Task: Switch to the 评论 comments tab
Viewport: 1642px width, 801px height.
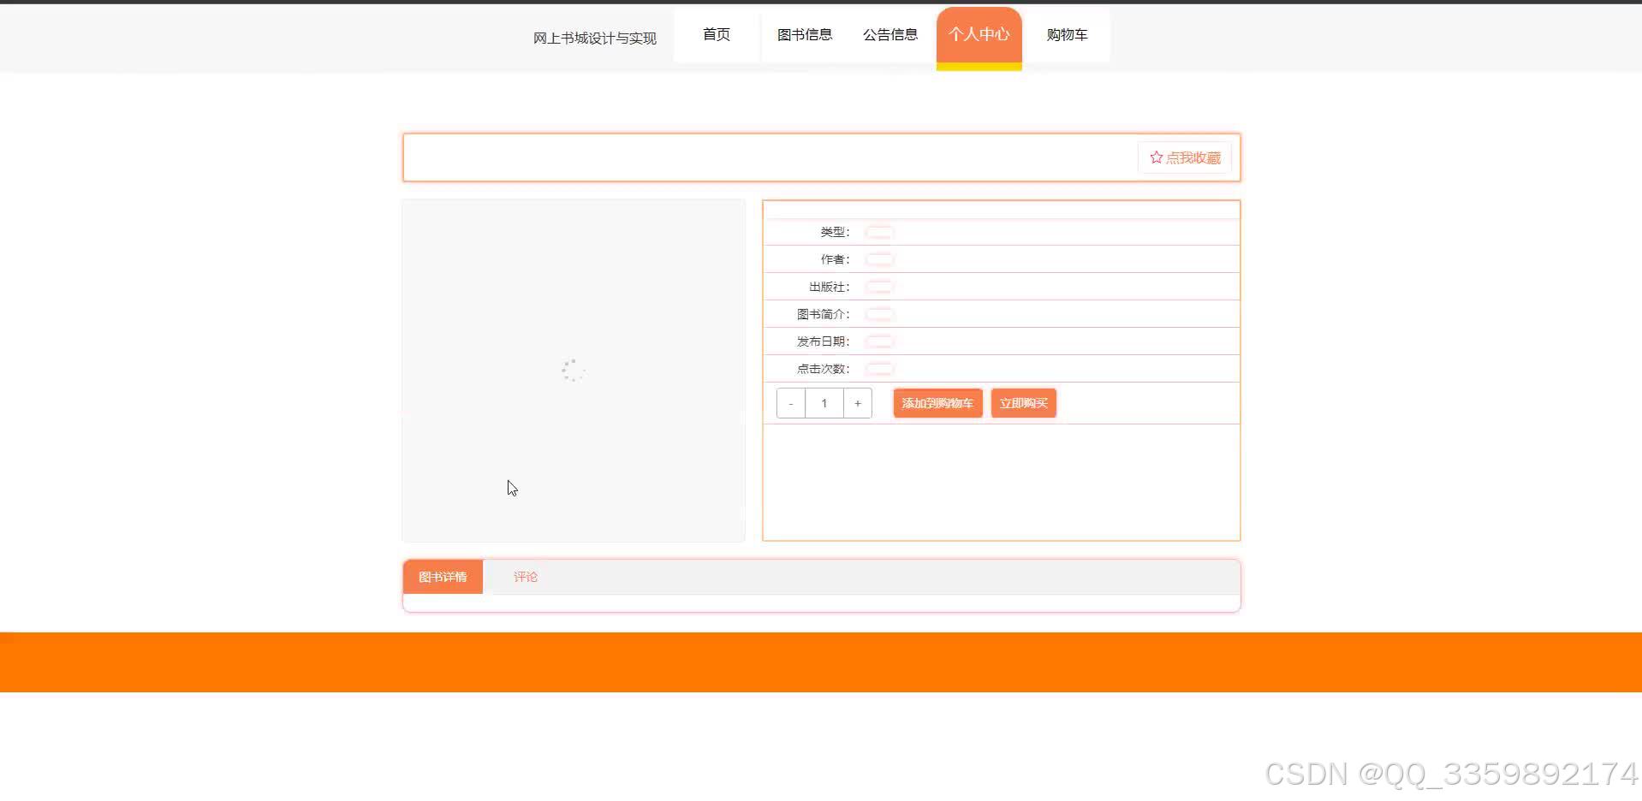Action: click(x=526, y=577)
